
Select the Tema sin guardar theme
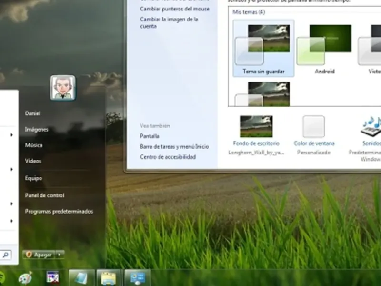tap(263, 49)
